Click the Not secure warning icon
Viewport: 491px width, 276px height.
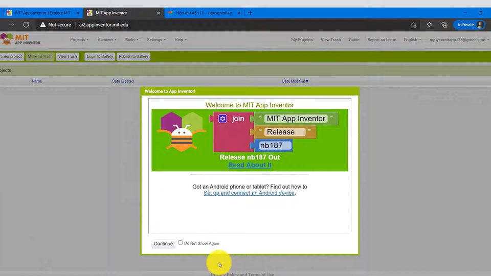point(42,25)
